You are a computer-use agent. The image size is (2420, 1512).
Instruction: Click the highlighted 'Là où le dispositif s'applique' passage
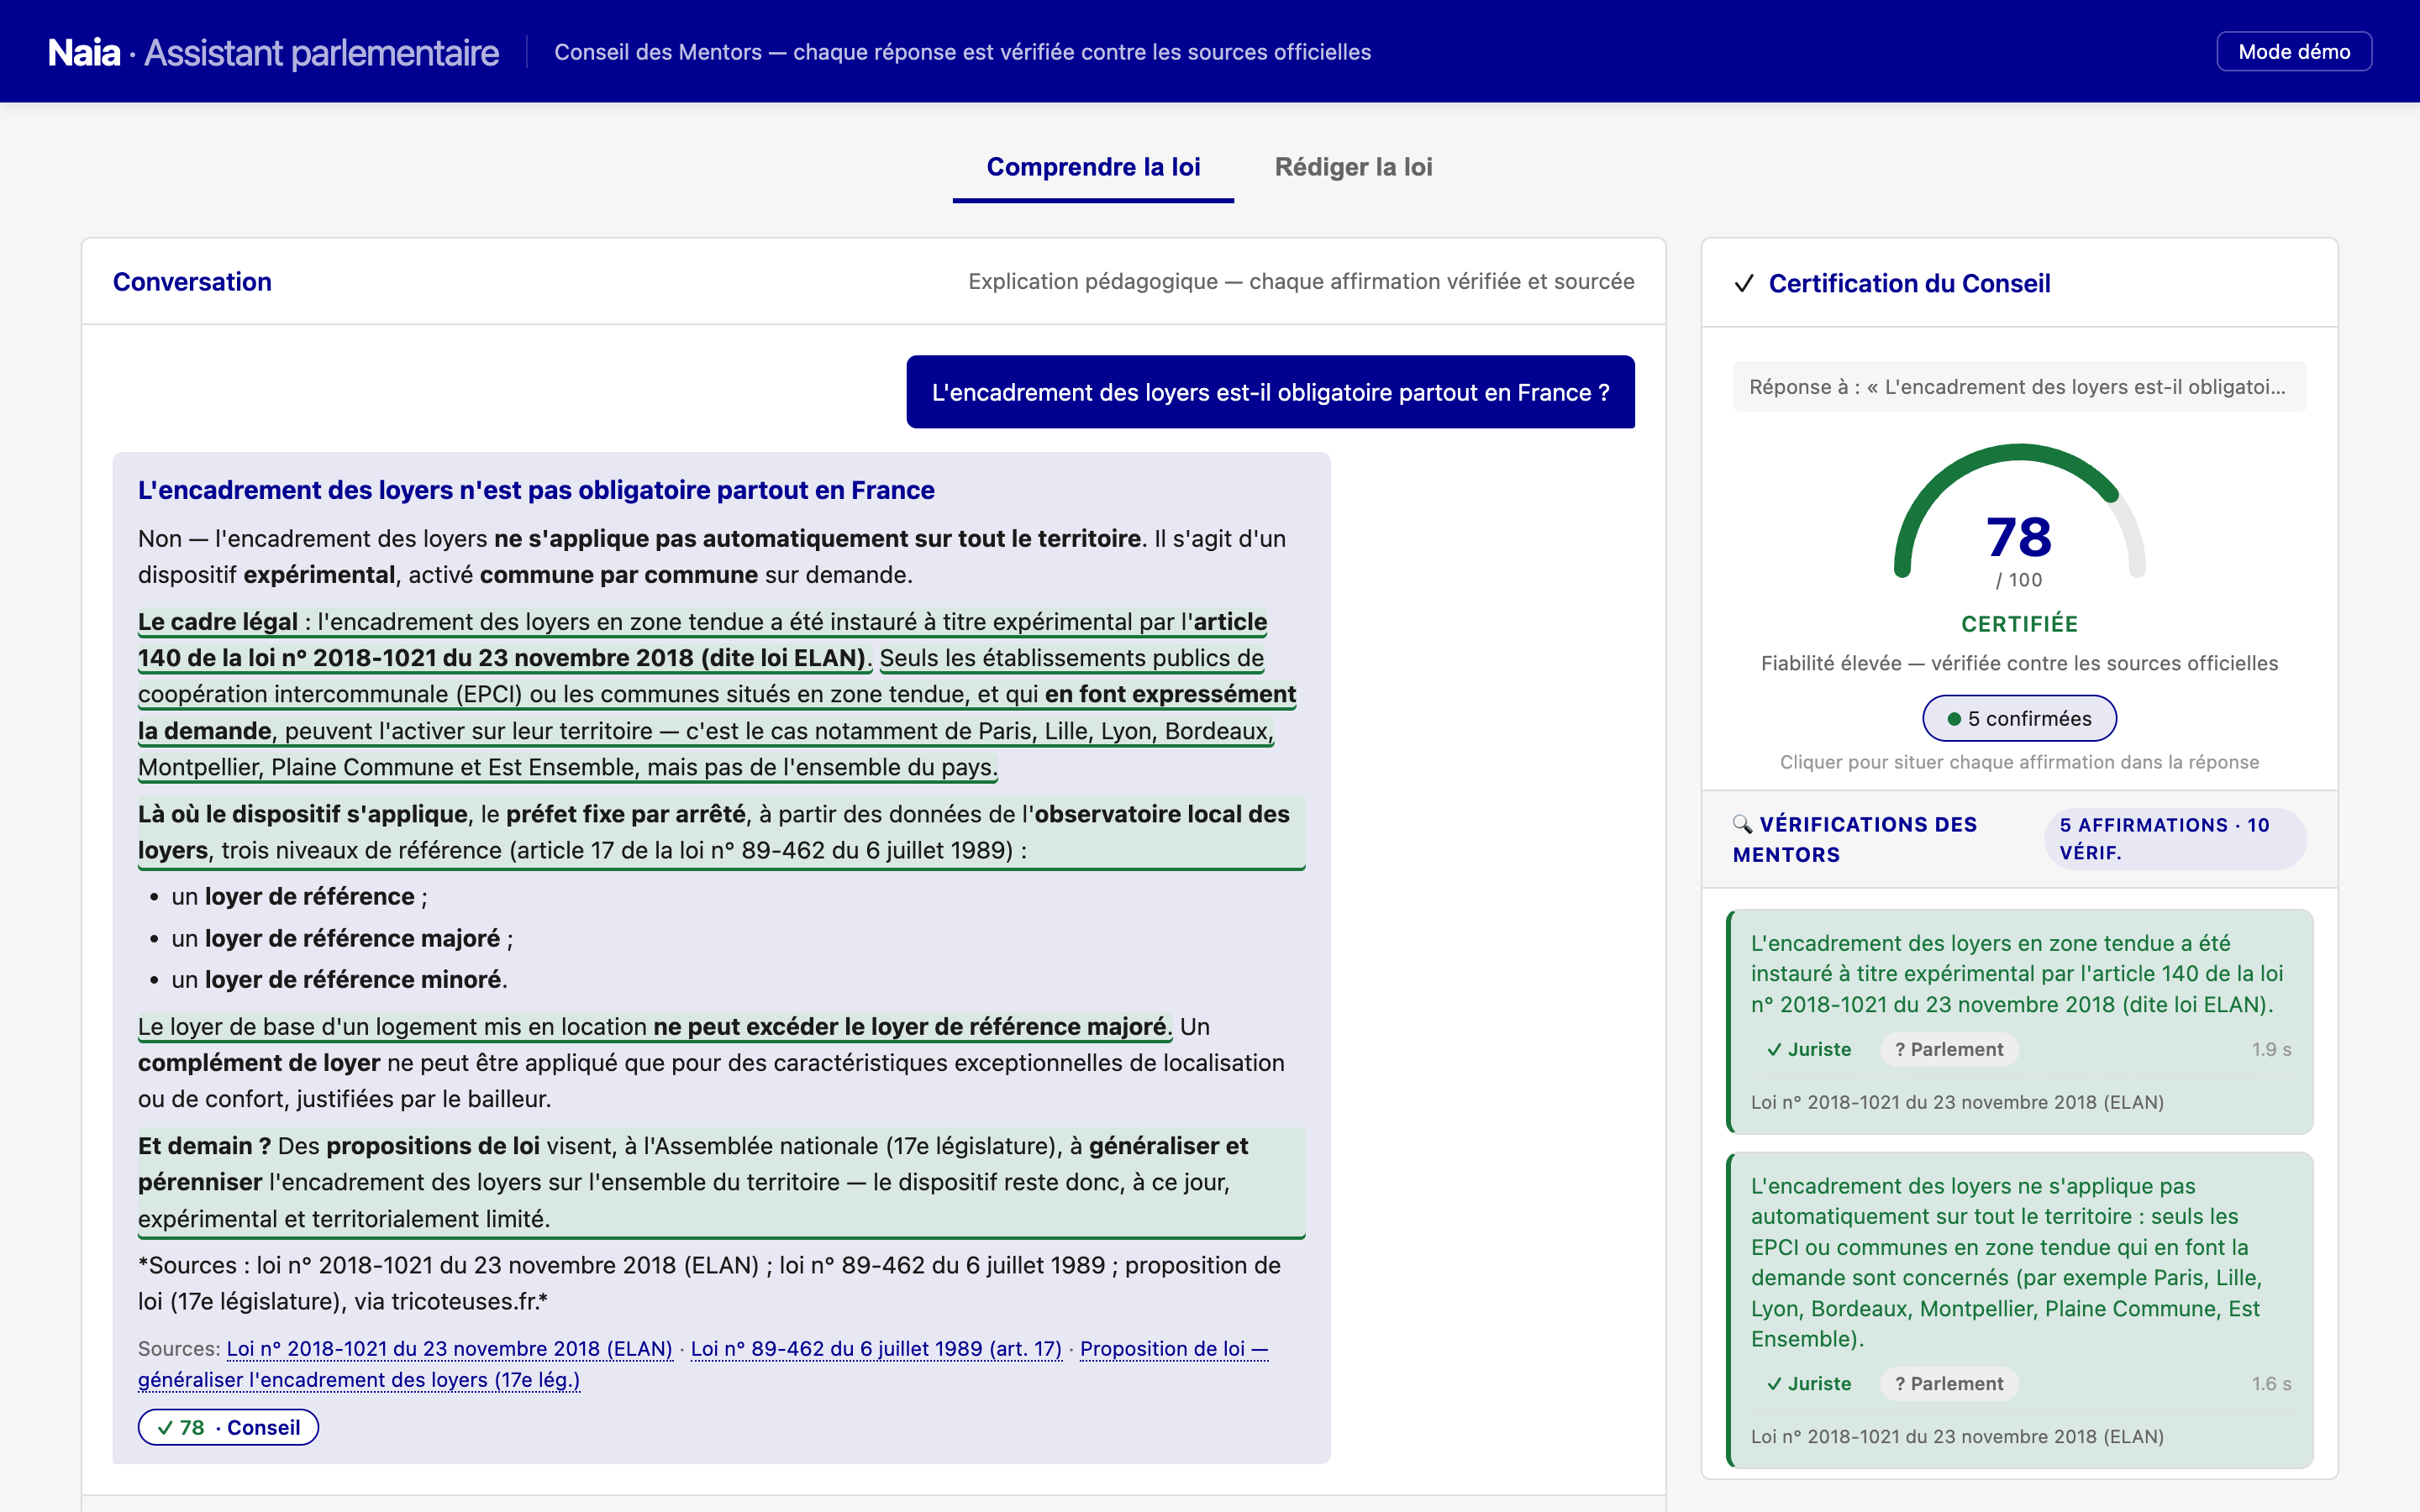(x=721, y=832)
